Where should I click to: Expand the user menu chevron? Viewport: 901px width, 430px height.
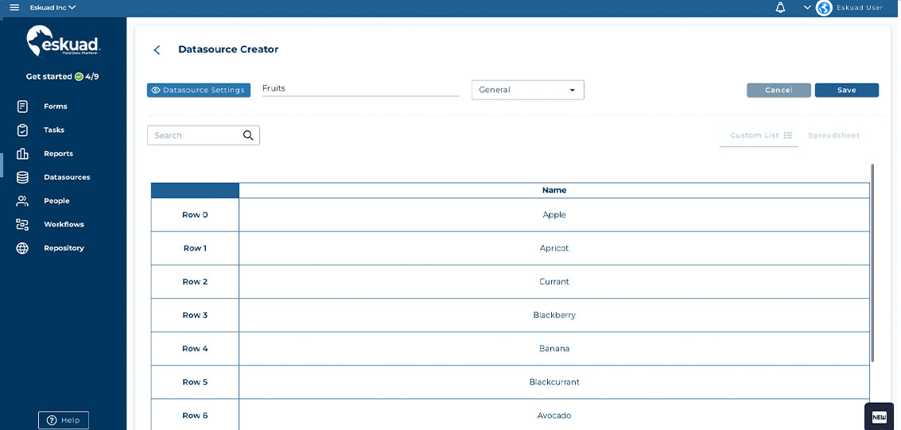point(807,7)
